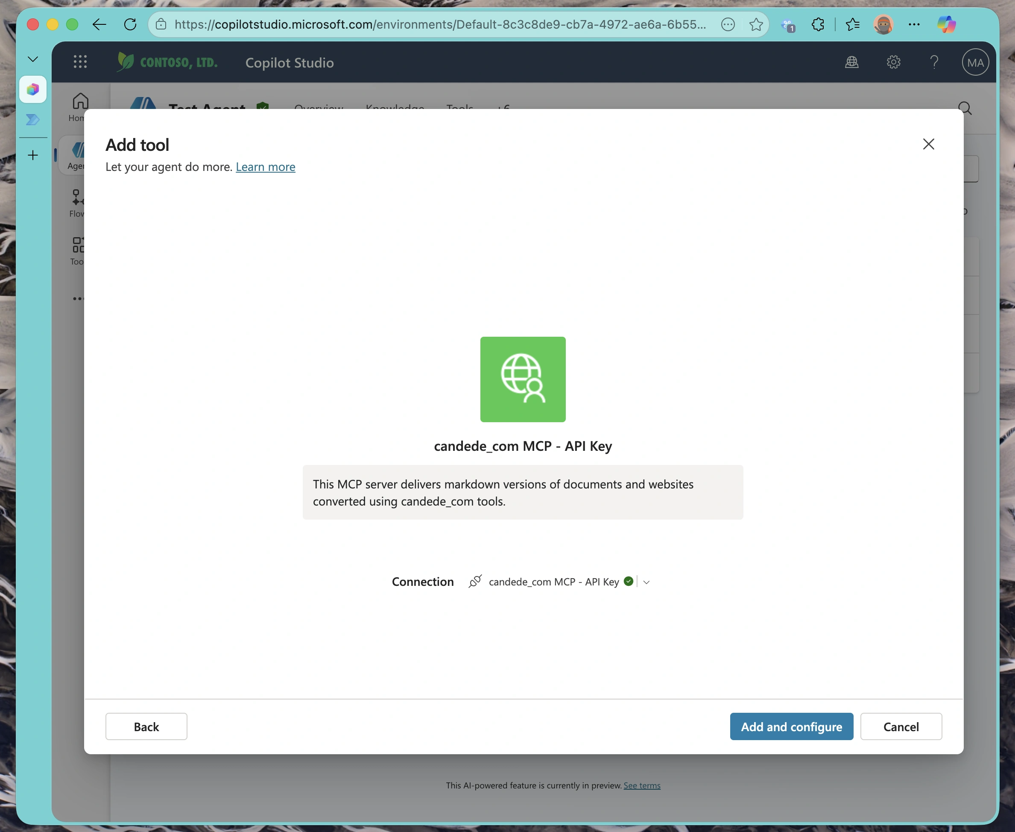Expand the Connection dropdown chevron
The width and height of the screenshot is (1015, 832).
tap(647, 581)
